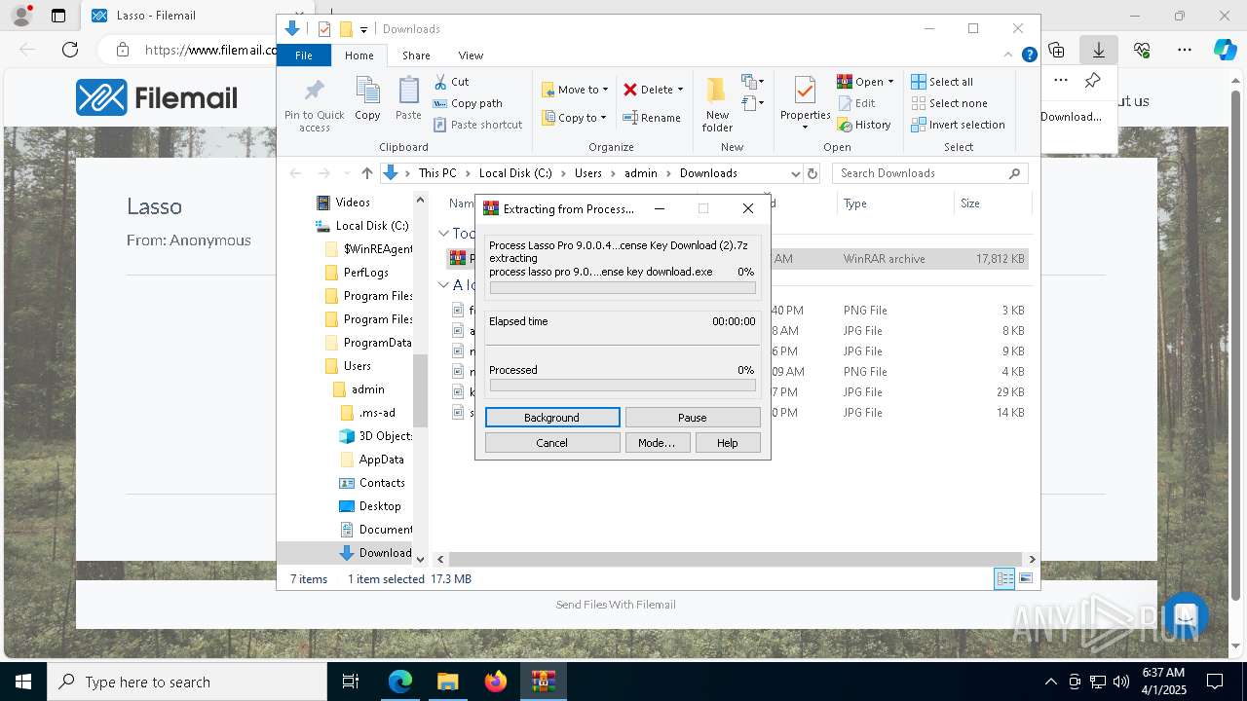Collapse the ribbon with the chevron

(x=1009, y=55)
